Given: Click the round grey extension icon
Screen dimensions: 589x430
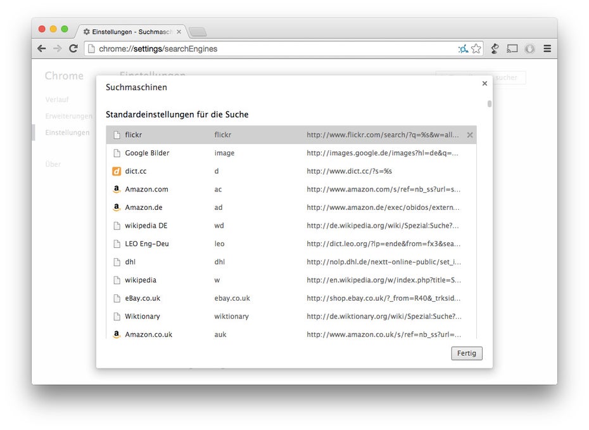Looking at the screenshot, I should [529, 49].
